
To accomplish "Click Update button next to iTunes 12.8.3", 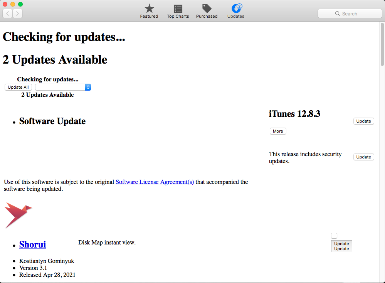I will (364, 121).
